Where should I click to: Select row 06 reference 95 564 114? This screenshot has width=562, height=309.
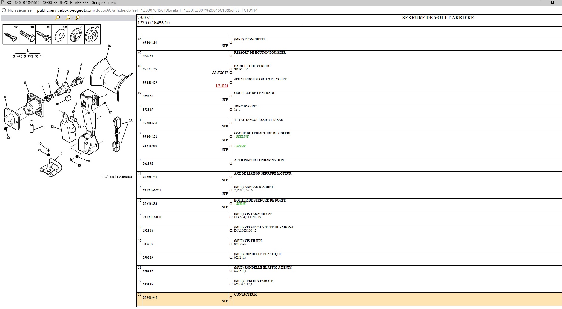click(x=150, y=42)
